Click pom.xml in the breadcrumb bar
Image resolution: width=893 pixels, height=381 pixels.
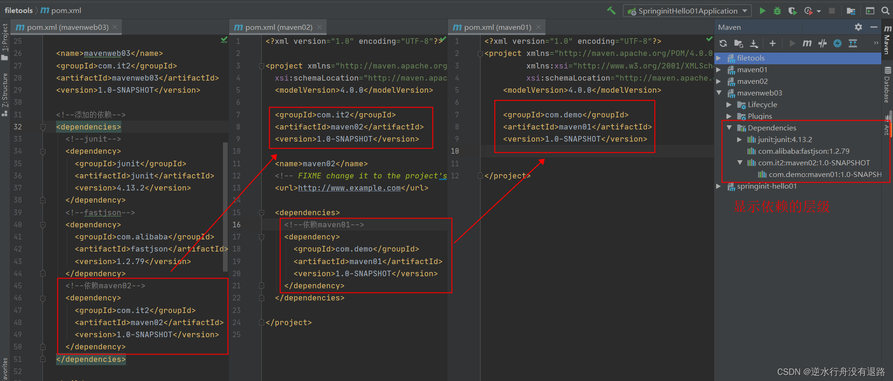61,10
